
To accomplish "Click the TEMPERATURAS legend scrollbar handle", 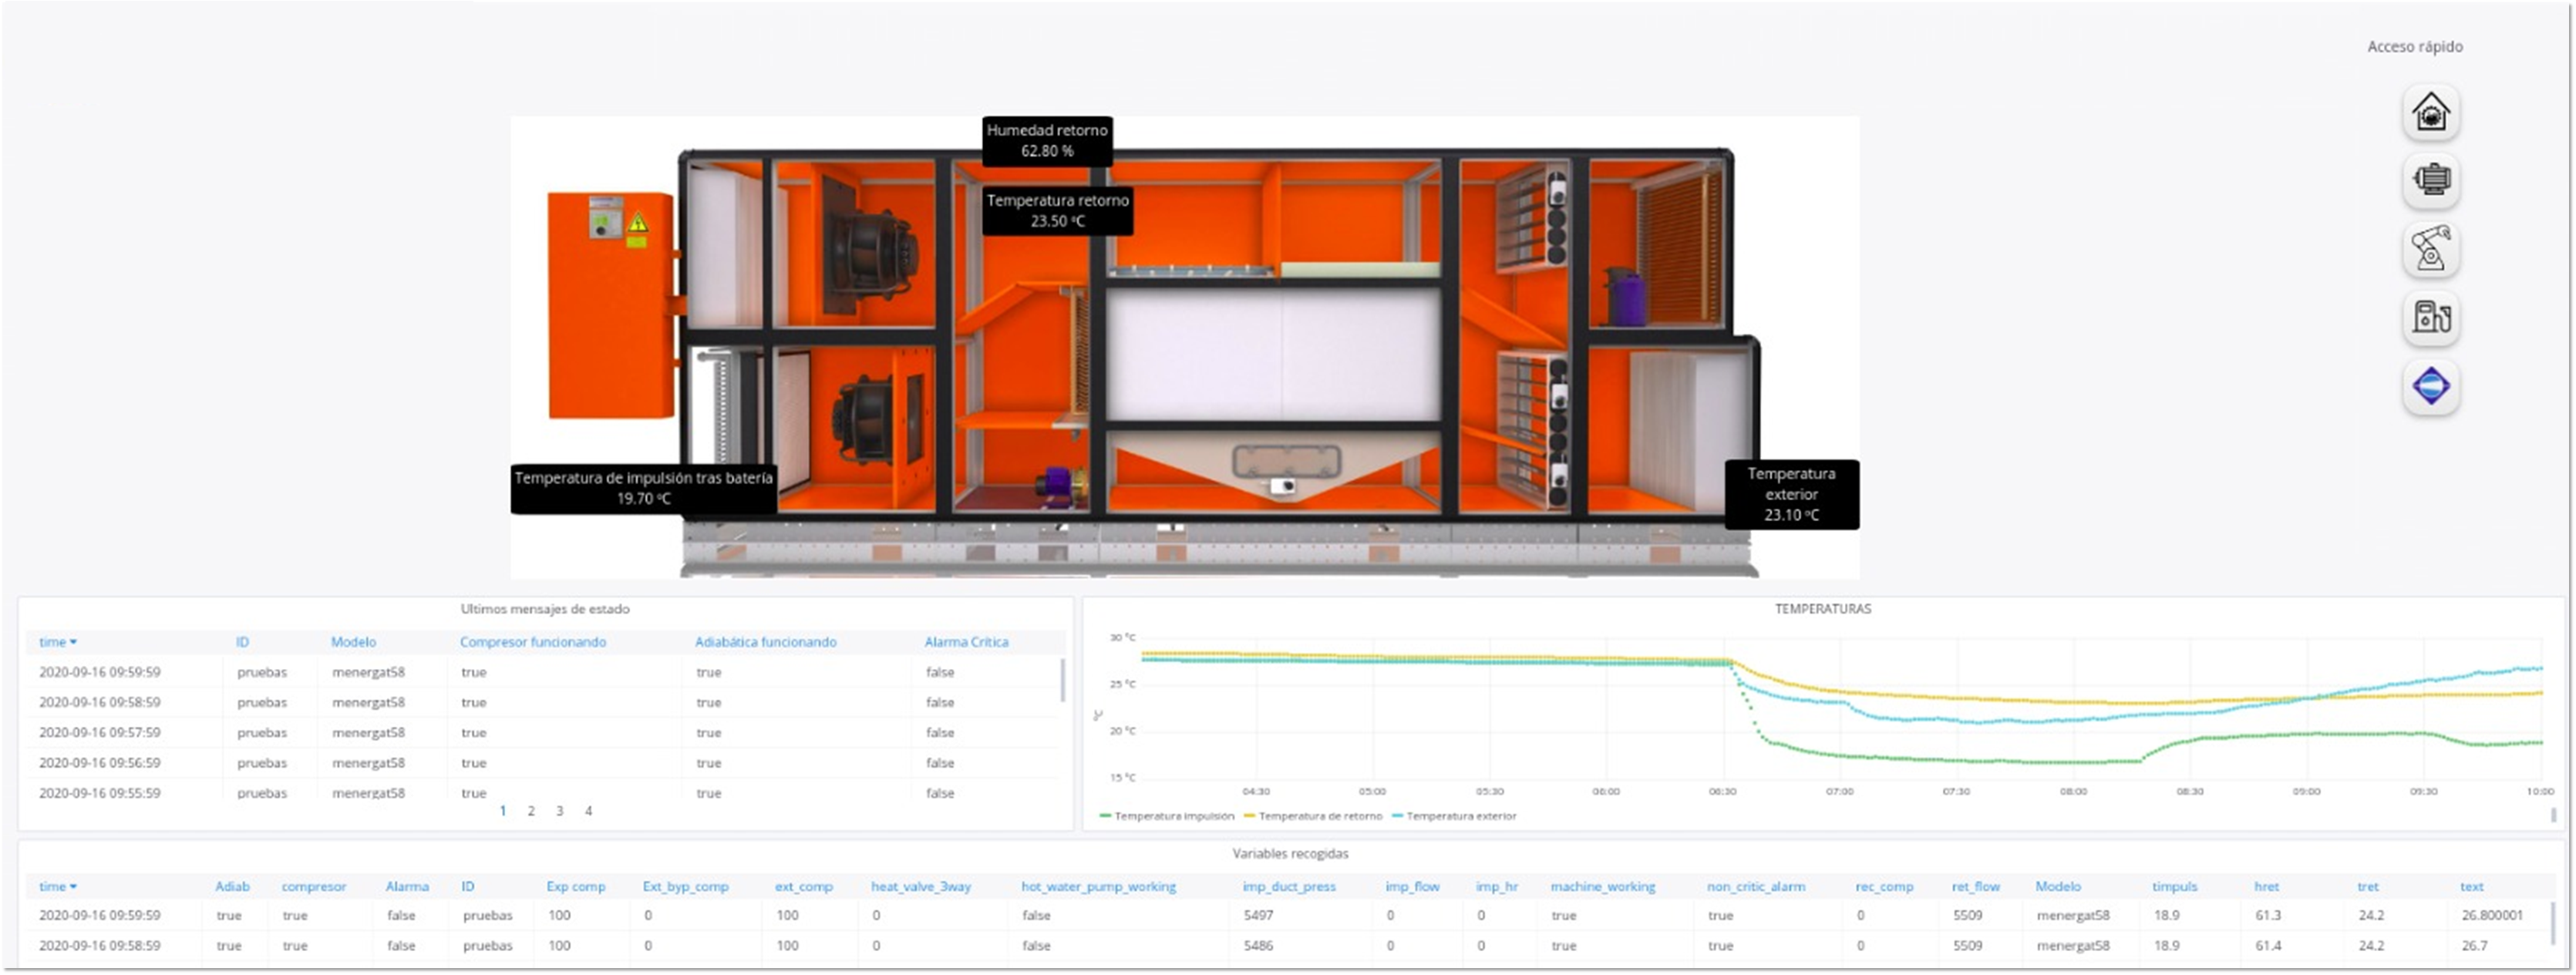I will [x=2553, y=816].
